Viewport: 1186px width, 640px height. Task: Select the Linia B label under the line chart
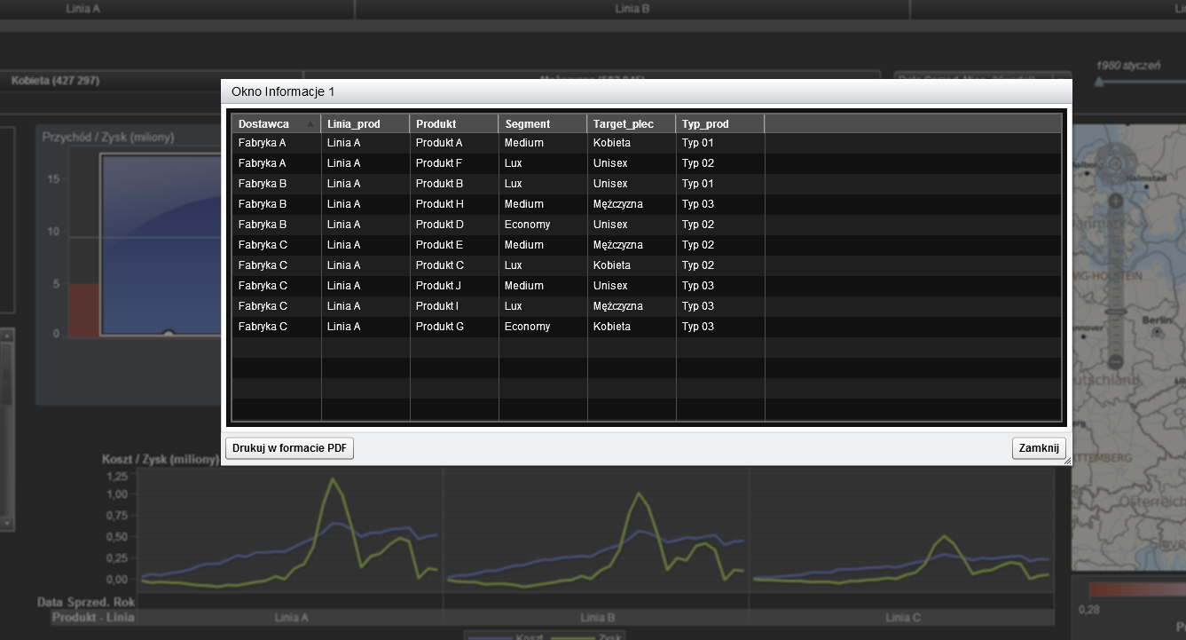tap(597, 617)
